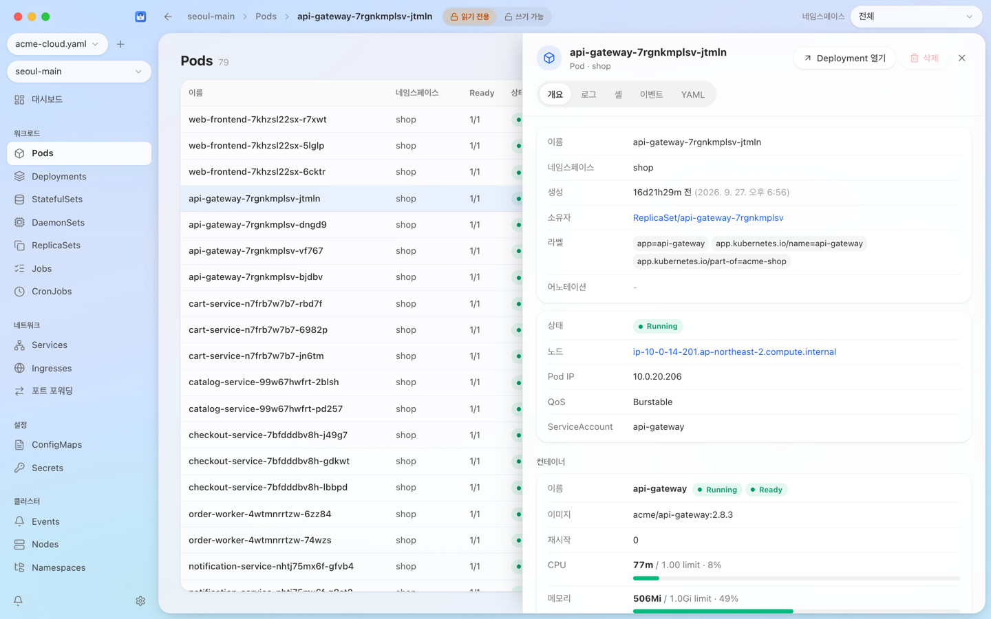This screenshot has height=619, width=991.
Task: Open StatefulSets database icon
Action: pos(19,199)
